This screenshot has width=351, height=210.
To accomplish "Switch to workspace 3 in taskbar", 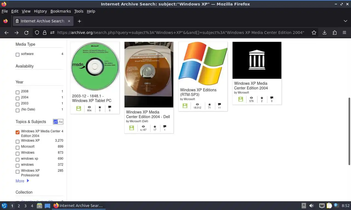I will 26,206.
